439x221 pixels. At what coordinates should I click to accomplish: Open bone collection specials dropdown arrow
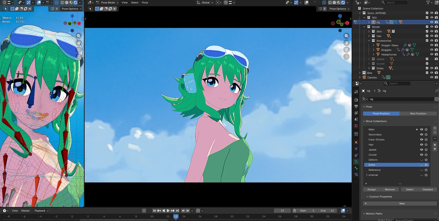pyautogui.click(x=435, y=139)
